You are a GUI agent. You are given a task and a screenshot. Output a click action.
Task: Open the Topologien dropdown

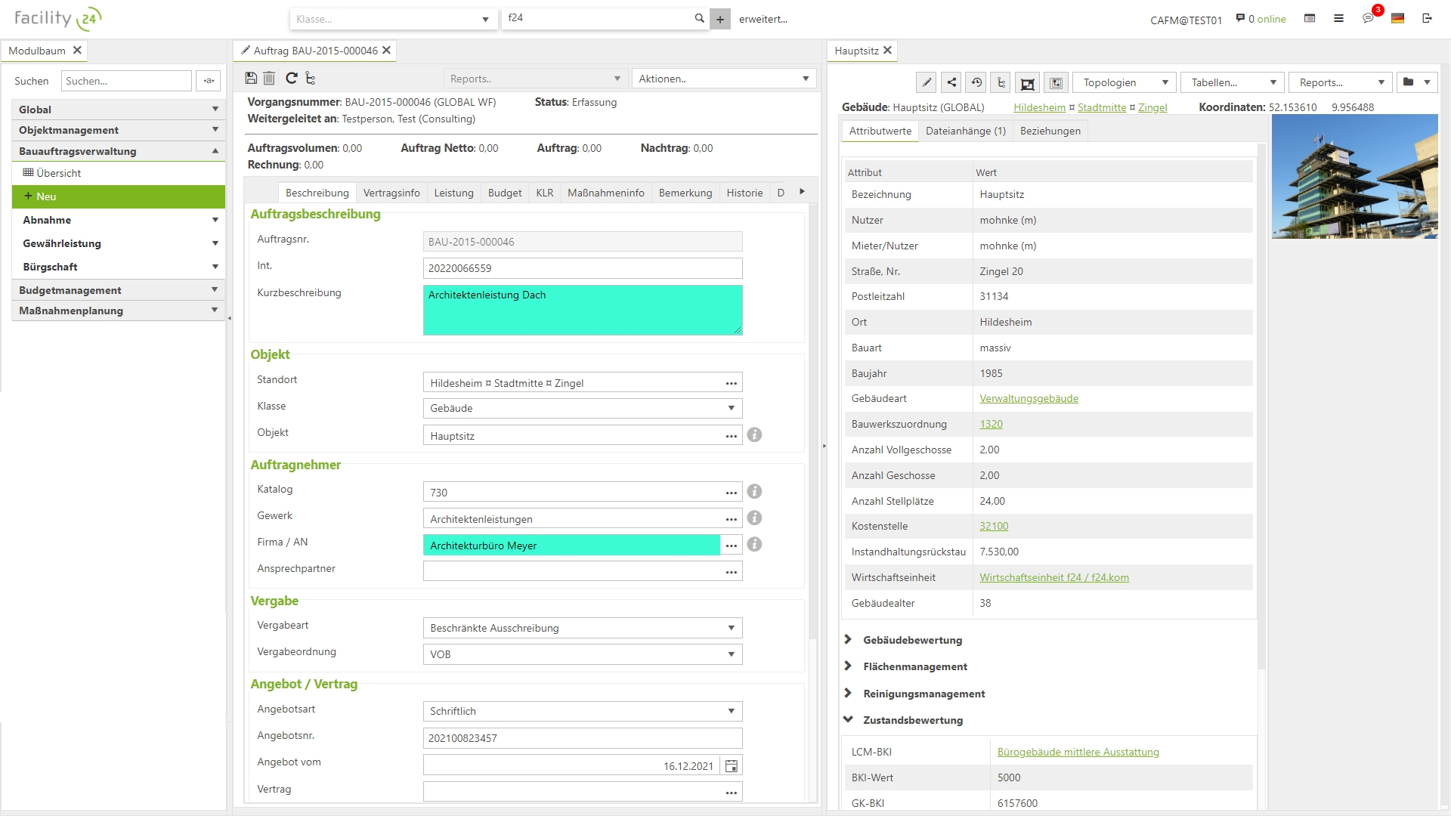pos(1124,82)
